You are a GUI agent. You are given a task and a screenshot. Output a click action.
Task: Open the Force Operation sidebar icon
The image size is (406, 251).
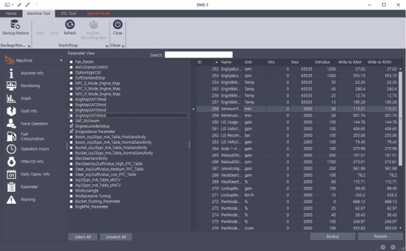tap(11, 123)
